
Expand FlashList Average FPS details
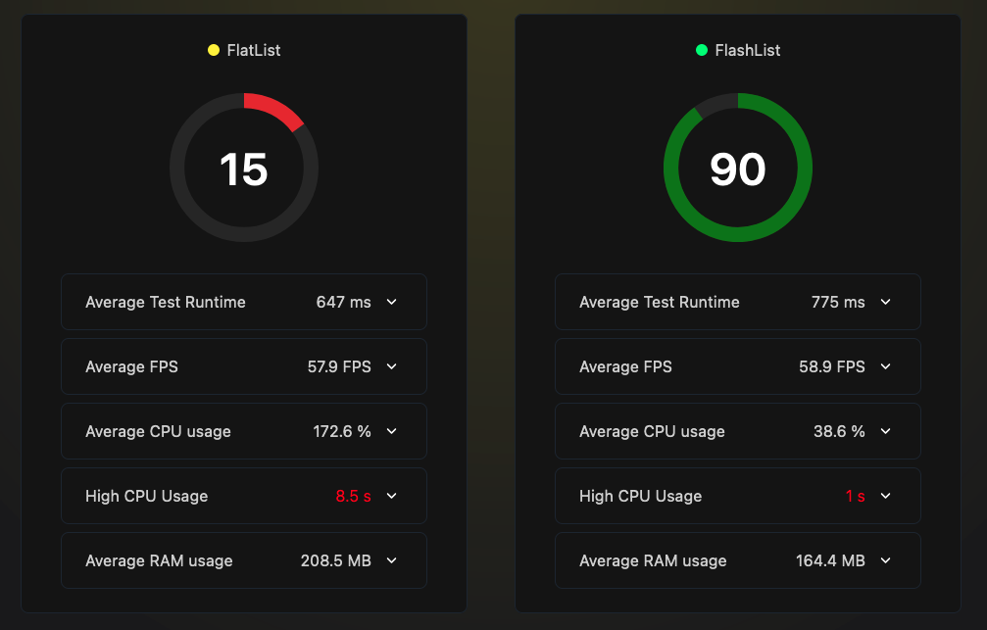[885, 366]
